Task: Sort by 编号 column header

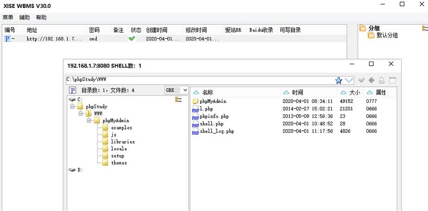Action: (10, 30)
